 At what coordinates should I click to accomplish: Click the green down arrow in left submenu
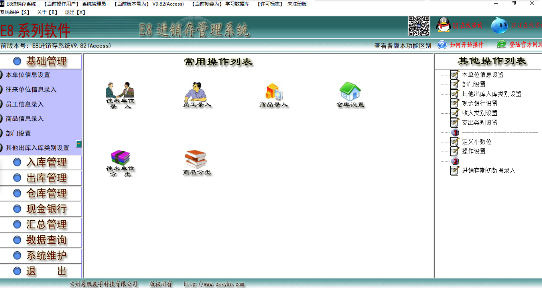[79, 144]
